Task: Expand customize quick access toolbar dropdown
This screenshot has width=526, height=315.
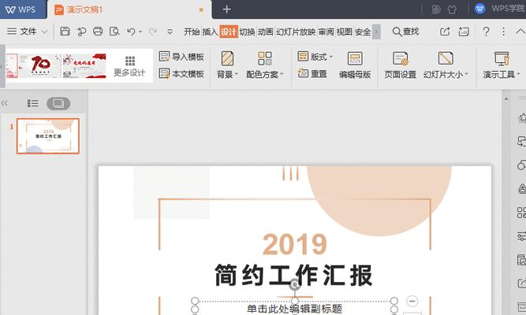Action: [170, 31]
